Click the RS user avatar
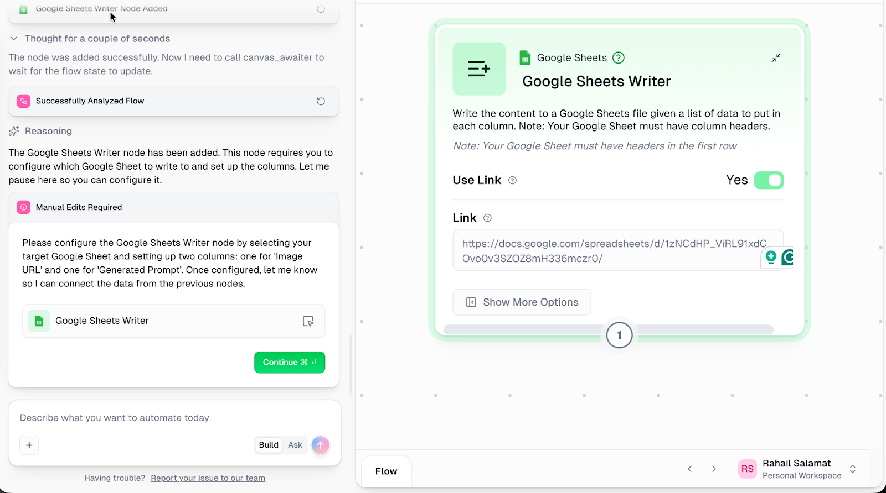The image size is (886, 493). [747, 469]
